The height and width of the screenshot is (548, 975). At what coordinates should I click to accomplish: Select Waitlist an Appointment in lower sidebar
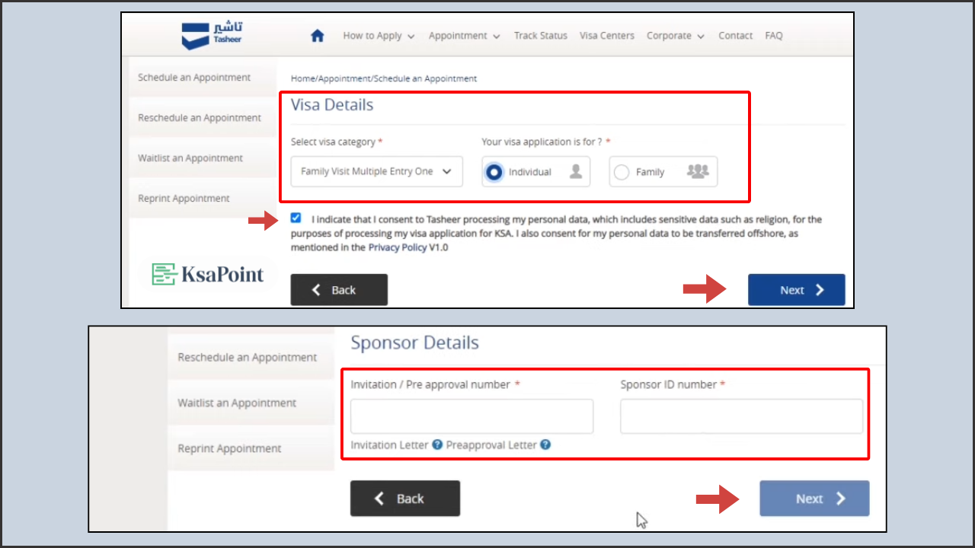pos(251,403)
